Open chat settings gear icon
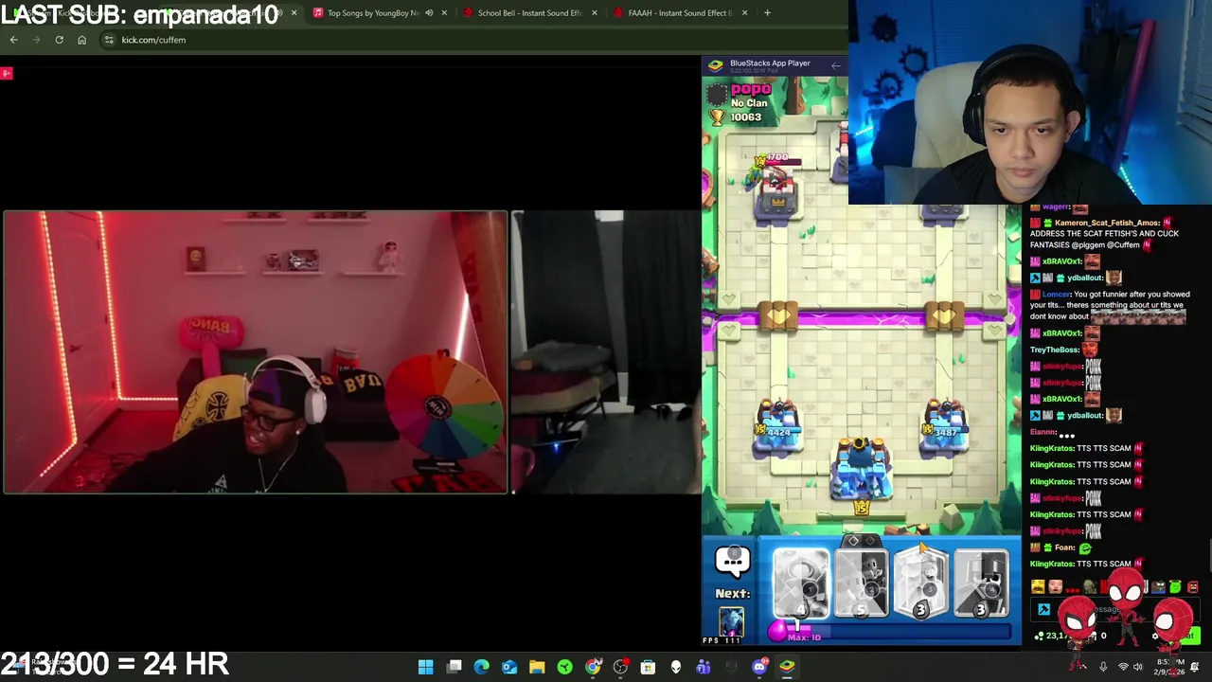This screenshot has height=682, width=1212. coord(1154,636)
